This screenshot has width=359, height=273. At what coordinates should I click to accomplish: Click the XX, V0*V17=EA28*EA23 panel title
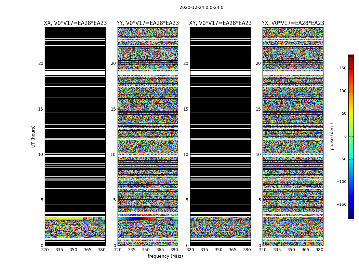[75, 23]
